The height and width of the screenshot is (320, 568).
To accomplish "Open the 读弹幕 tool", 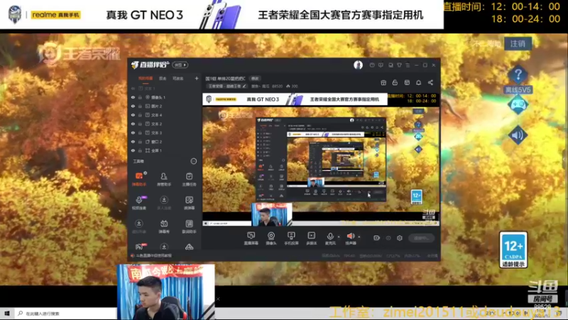I will tap(189, 203).
